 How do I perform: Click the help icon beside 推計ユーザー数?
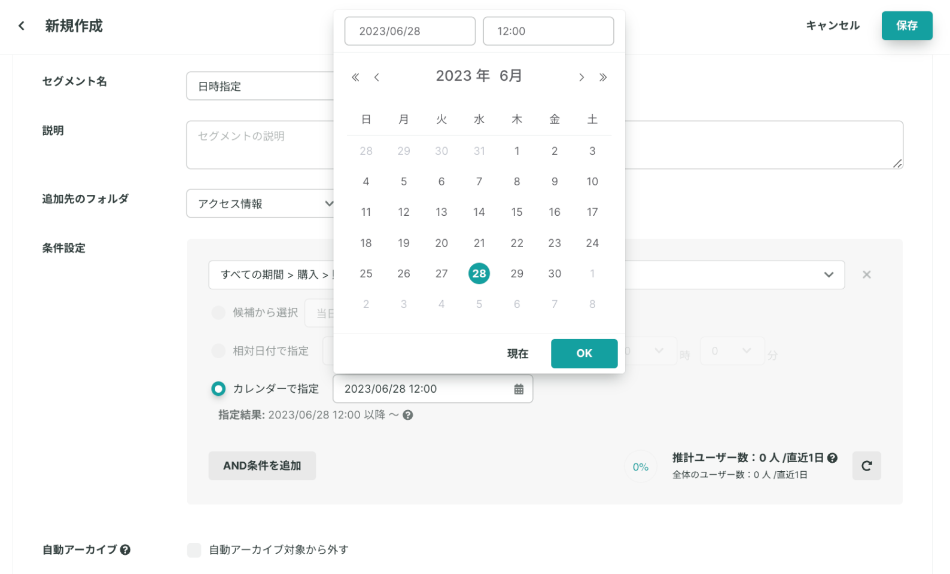click(x=832, y=458)
